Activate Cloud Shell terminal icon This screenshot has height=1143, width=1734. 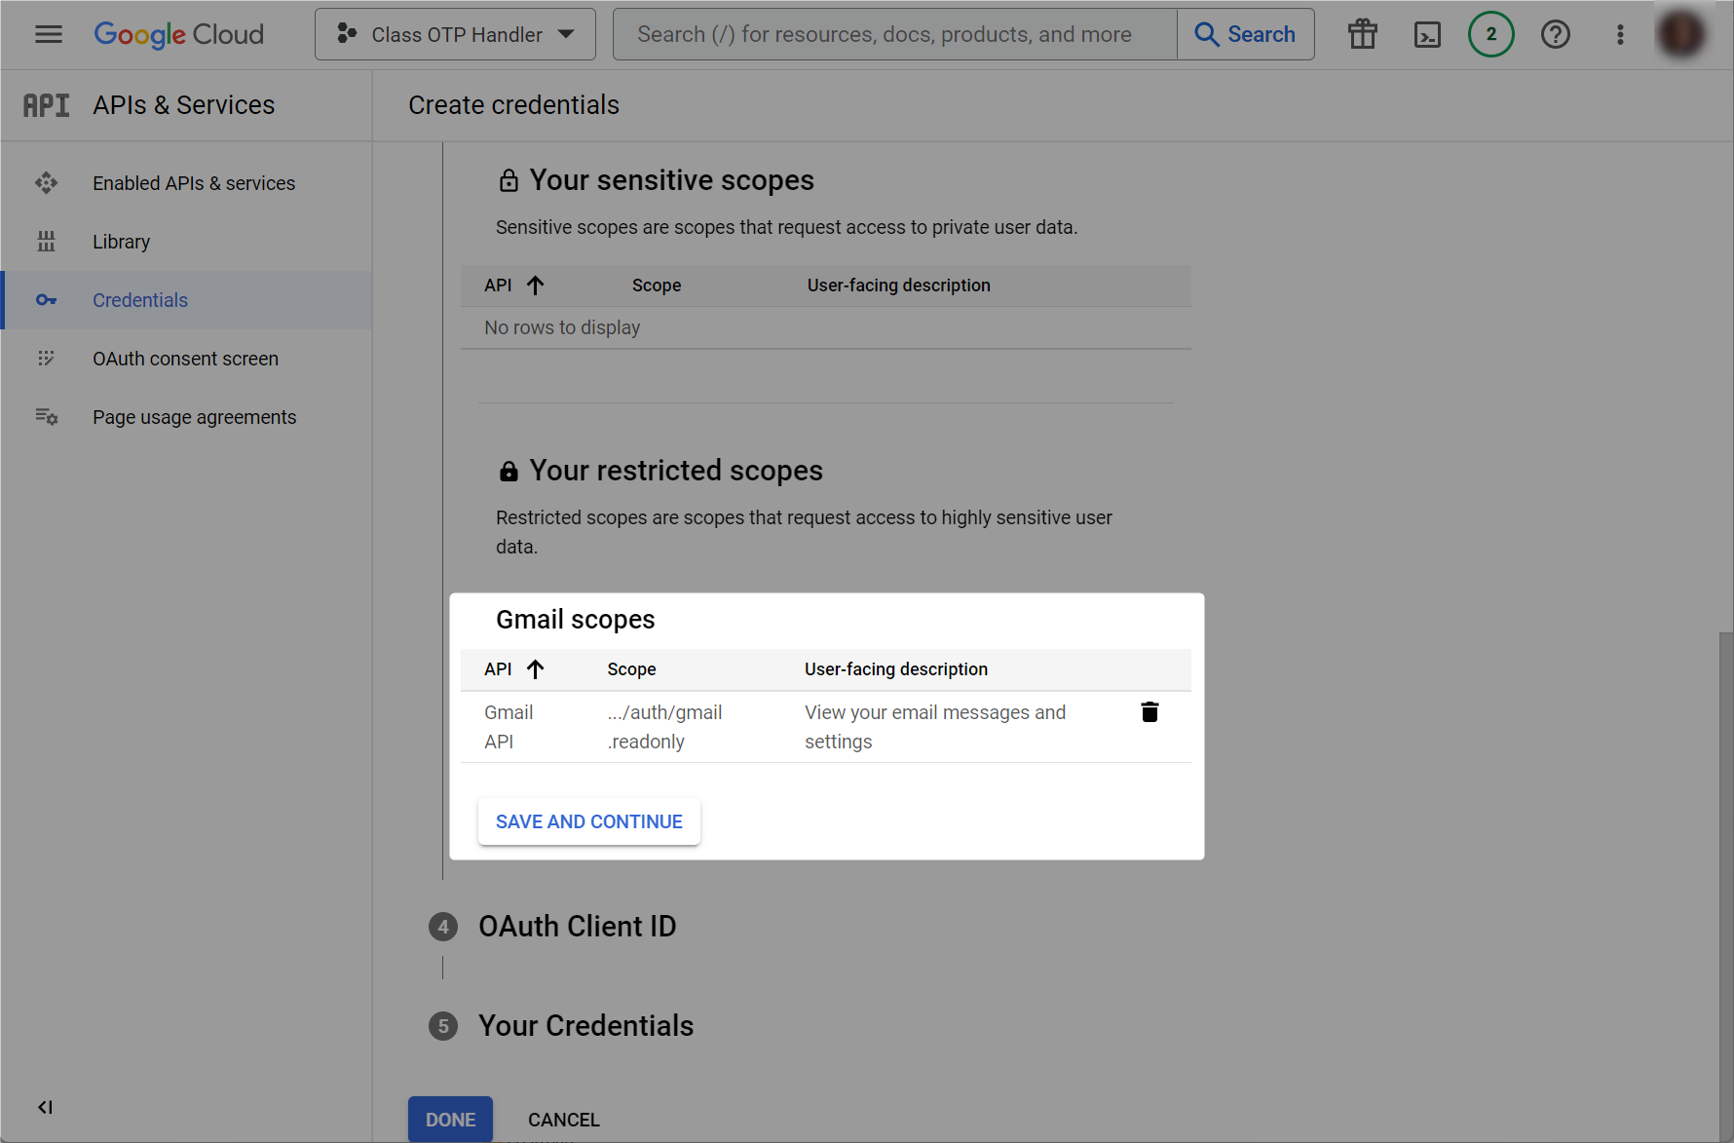pyautogui.click(x=1427, y=34)
